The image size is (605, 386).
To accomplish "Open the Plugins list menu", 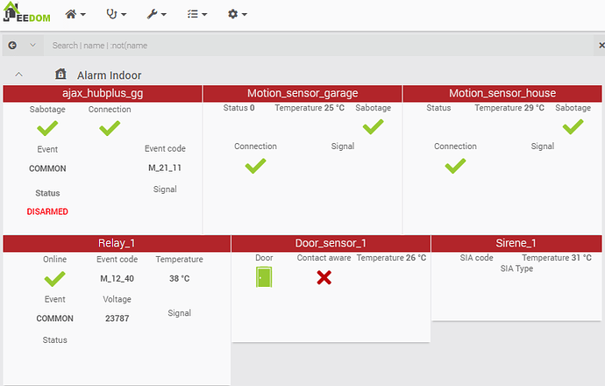I will [197, 14].
